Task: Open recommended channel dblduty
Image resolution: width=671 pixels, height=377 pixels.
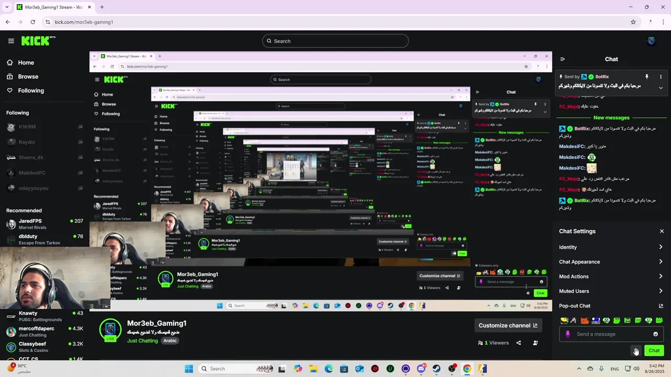Action: [x=44, y=239]
